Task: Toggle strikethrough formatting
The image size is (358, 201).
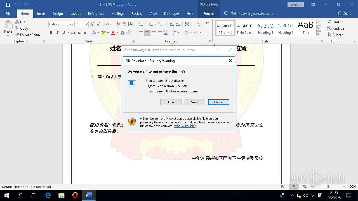Action: pos(73,33)
